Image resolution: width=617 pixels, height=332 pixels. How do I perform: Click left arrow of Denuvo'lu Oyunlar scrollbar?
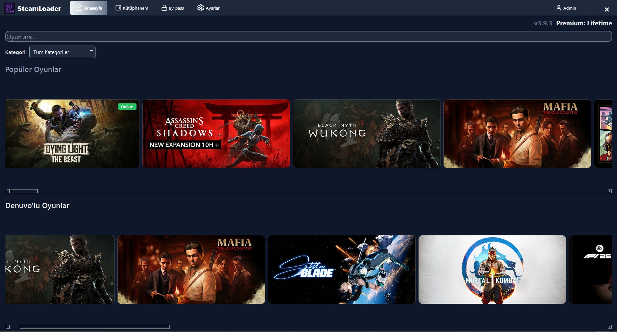pyautogui.click(x=8, y=327)
